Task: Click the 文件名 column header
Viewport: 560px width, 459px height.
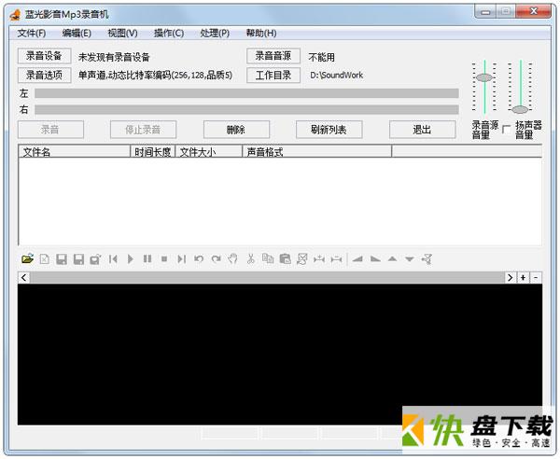Action: click(x=74, y=152)
